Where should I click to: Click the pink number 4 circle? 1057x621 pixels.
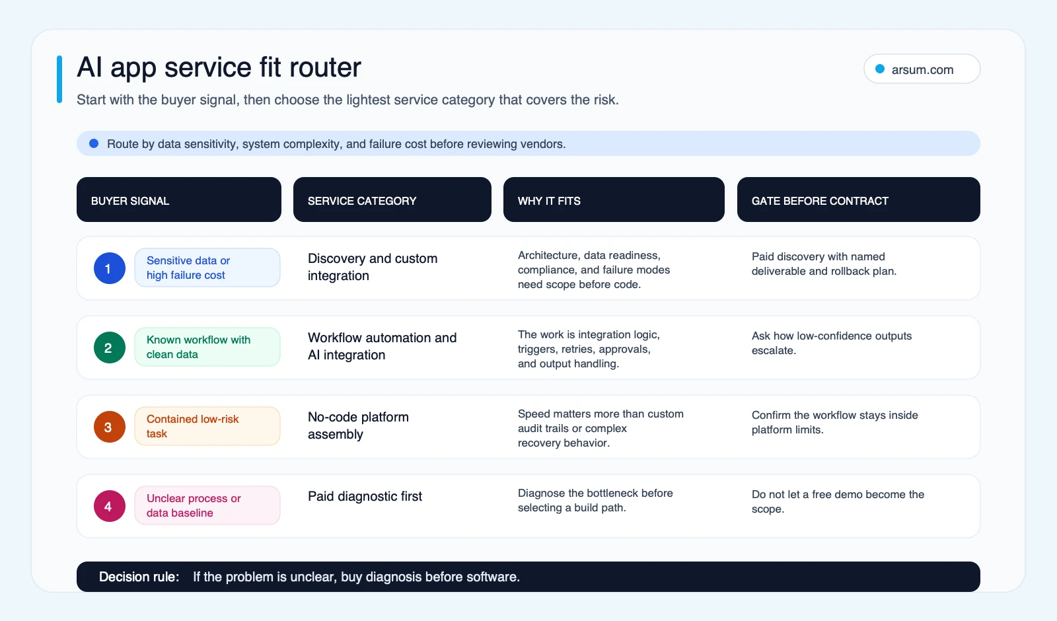110,506
